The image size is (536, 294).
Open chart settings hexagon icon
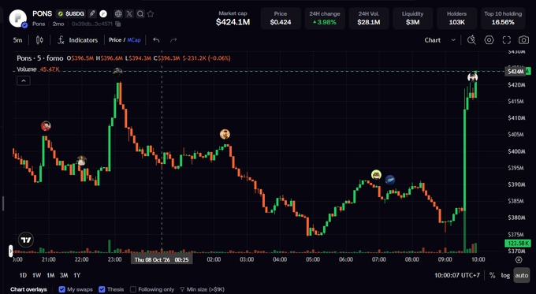point(489,40)
